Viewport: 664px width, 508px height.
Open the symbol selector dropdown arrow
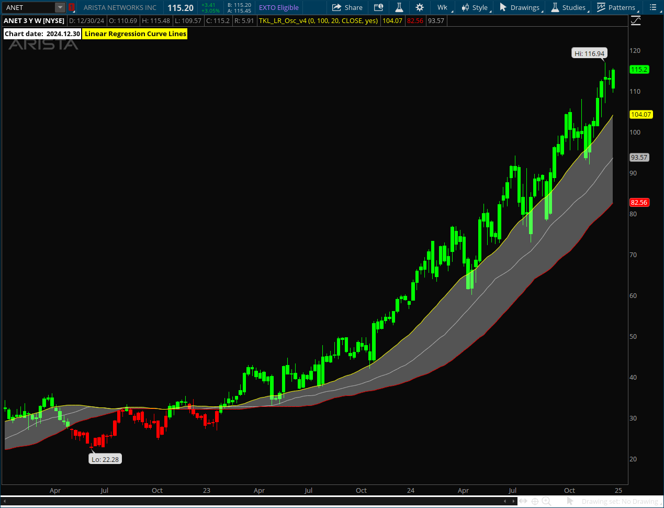[x=60, y=7]
